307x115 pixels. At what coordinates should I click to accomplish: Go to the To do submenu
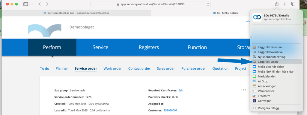(45, 68)
